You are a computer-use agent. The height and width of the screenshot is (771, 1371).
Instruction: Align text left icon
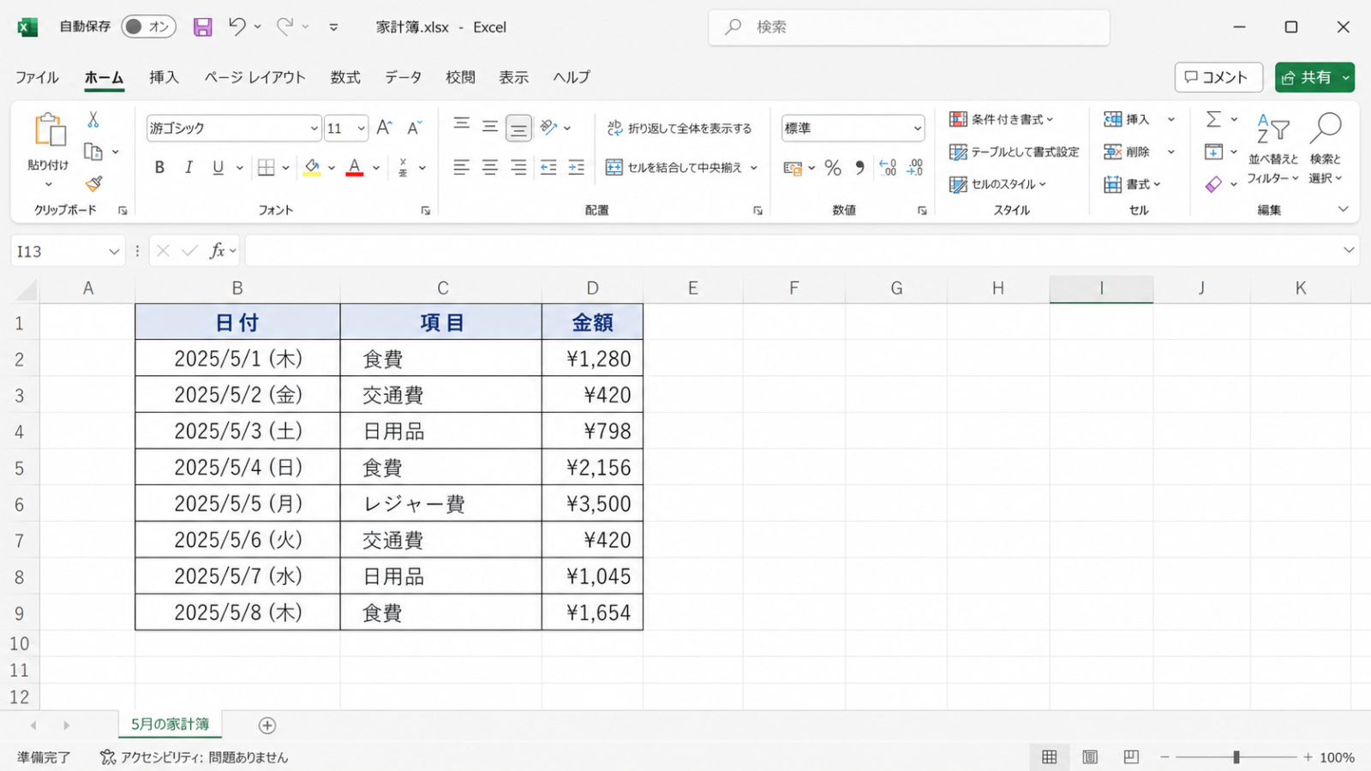[x=461, y=167]
